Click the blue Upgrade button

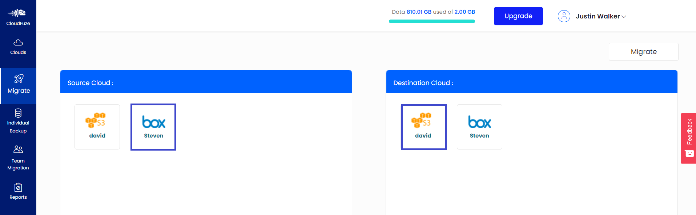518,16
